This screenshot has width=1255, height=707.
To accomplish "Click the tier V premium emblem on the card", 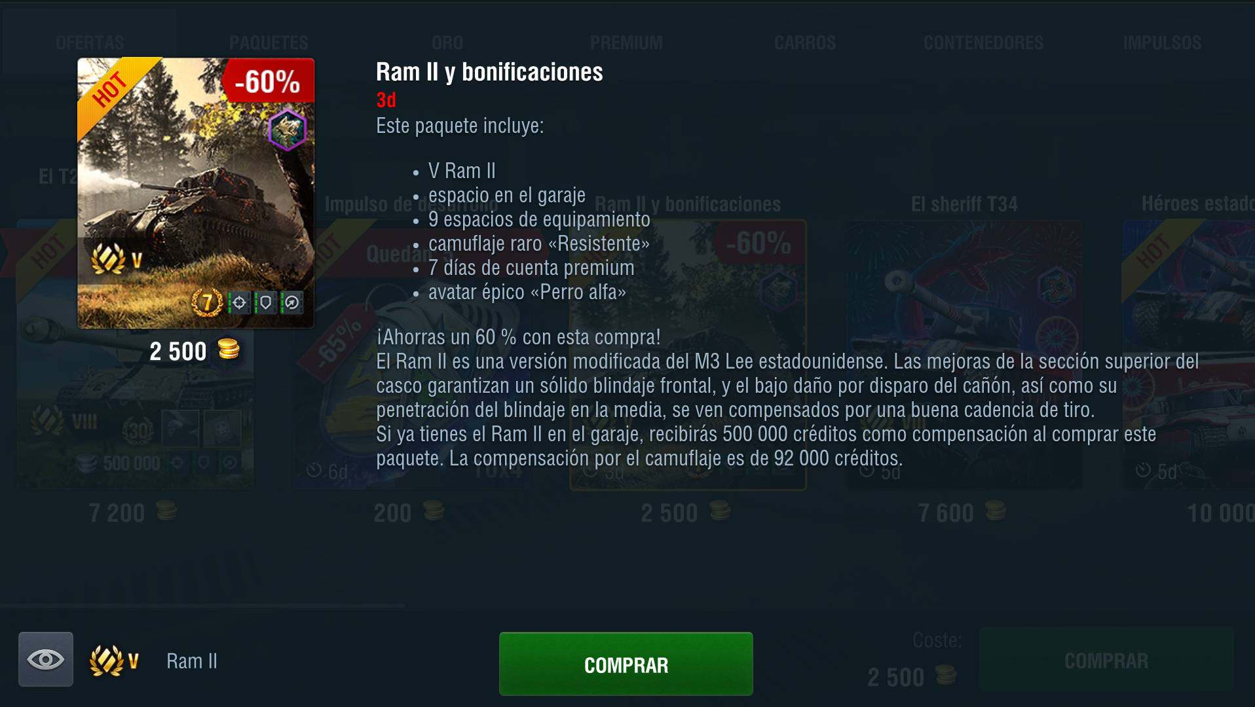I will click(x=117, y=260).
